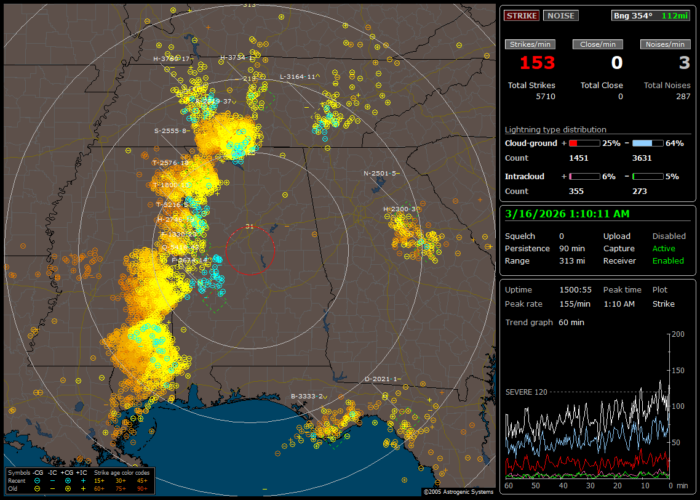Image resolution: width=700 pixels, height=500 pixels.
Task: Click the Strikes/min header button
Action: (530, 44)
